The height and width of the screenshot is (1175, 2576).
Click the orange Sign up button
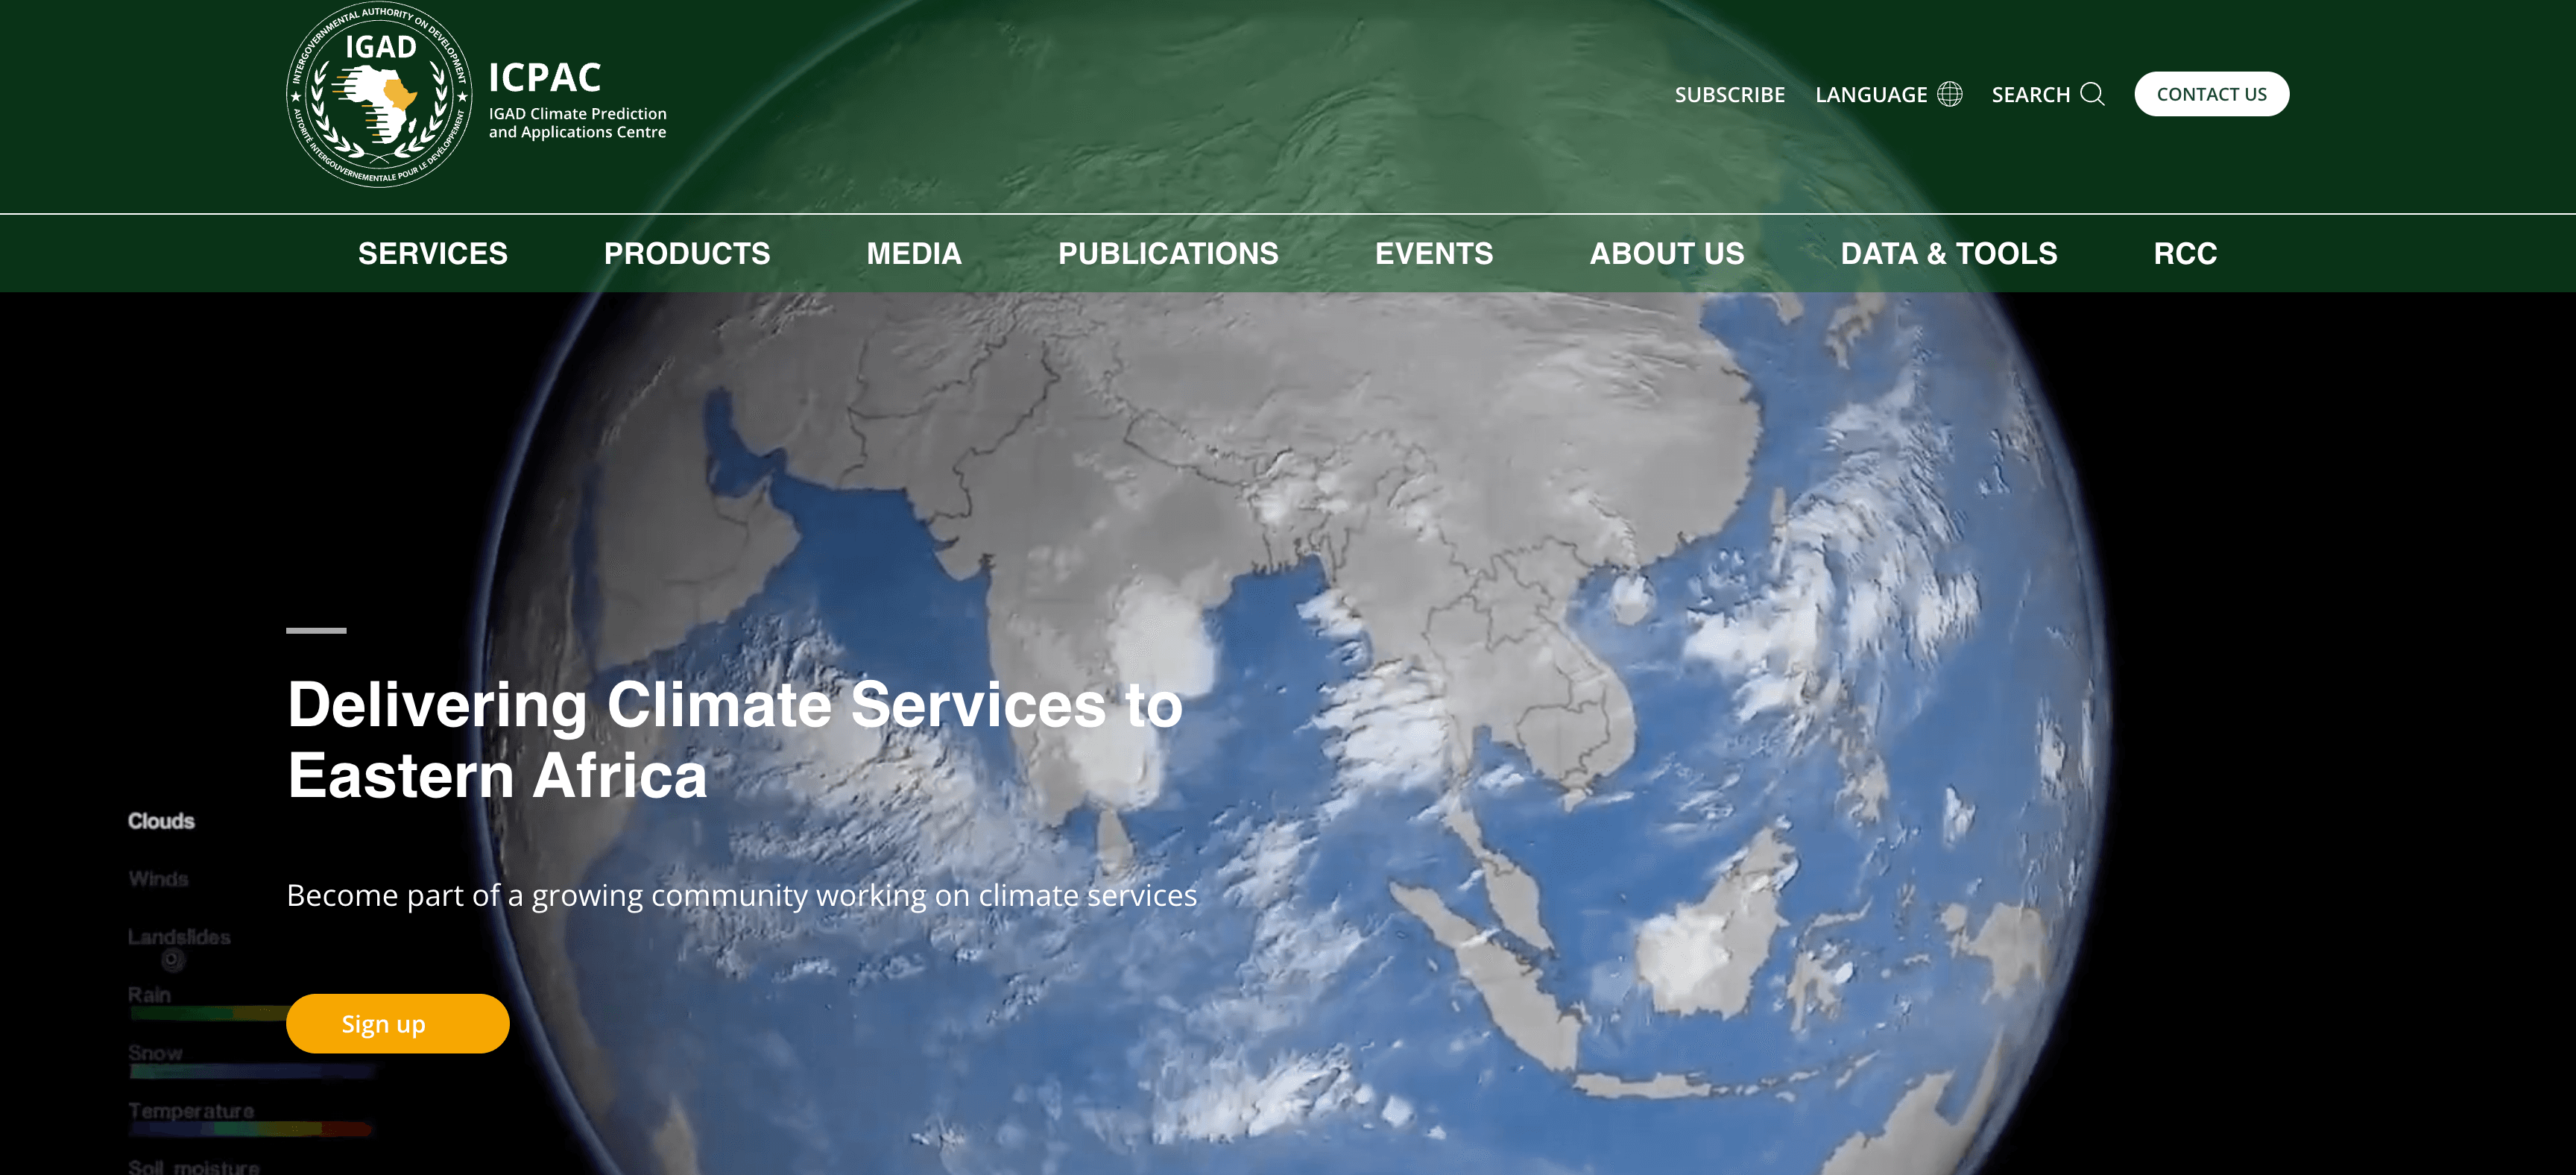[x=398, y=1023]
